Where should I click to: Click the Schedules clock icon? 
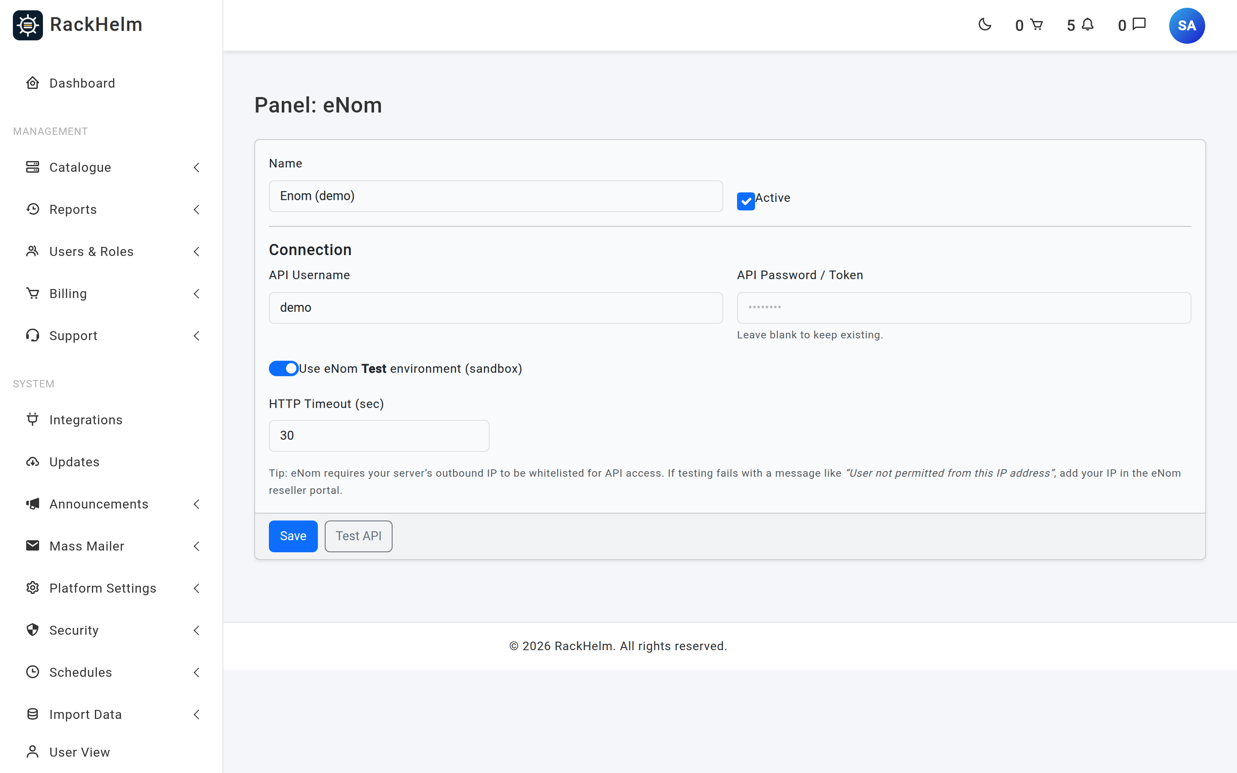tap(33, 672)
